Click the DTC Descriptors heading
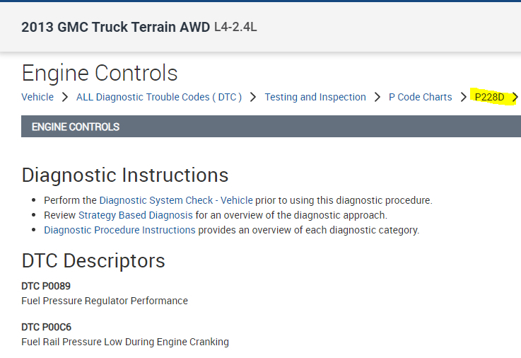The image size is (521, 358). click(93, 260)
